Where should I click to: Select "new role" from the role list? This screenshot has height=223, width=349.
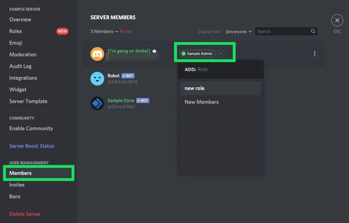click(x=220, y=88)
